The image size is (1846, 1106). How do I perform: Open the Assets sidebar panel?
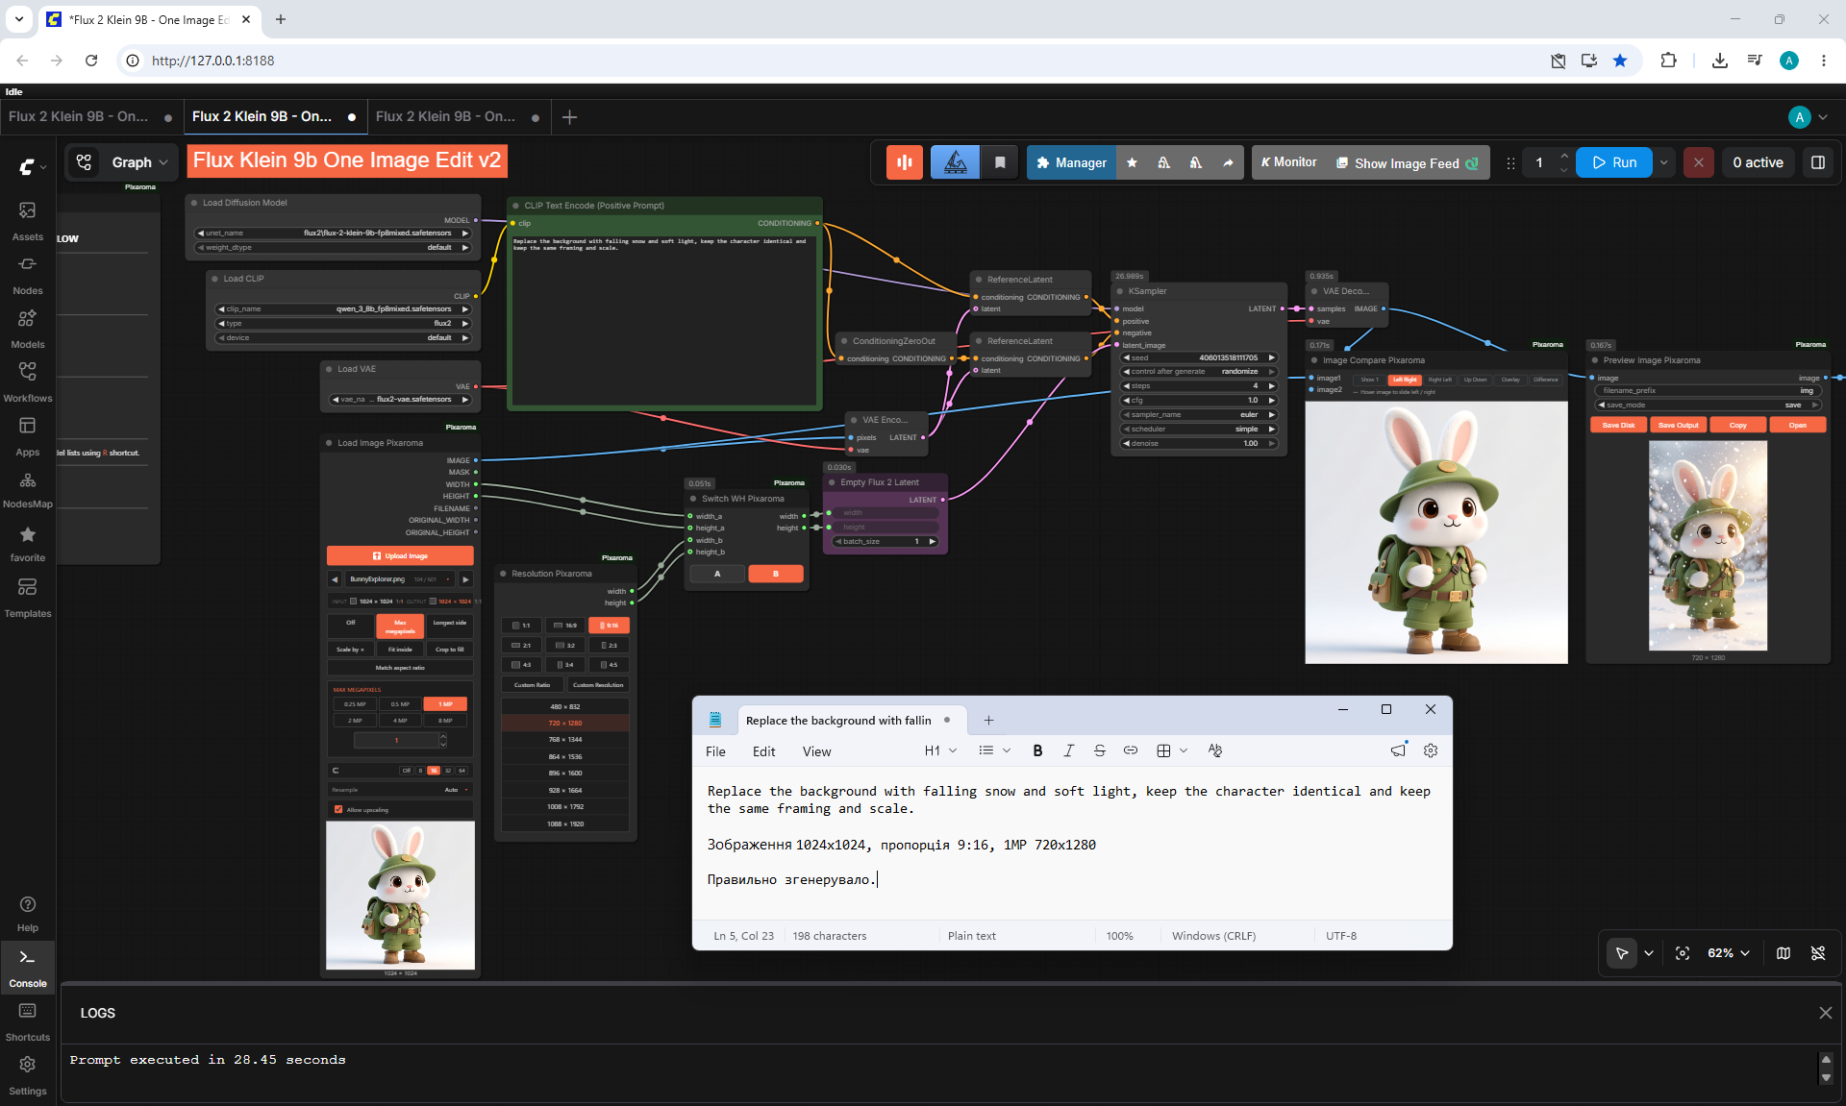tap(27, 220)
